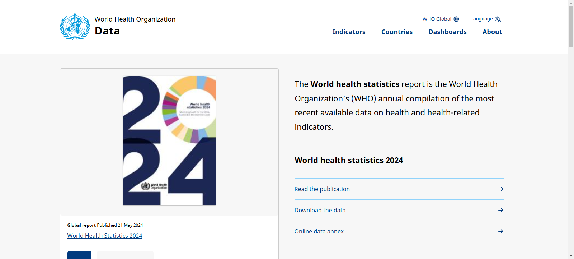
Task: Go to the Countries menu item
Action: 397,32
